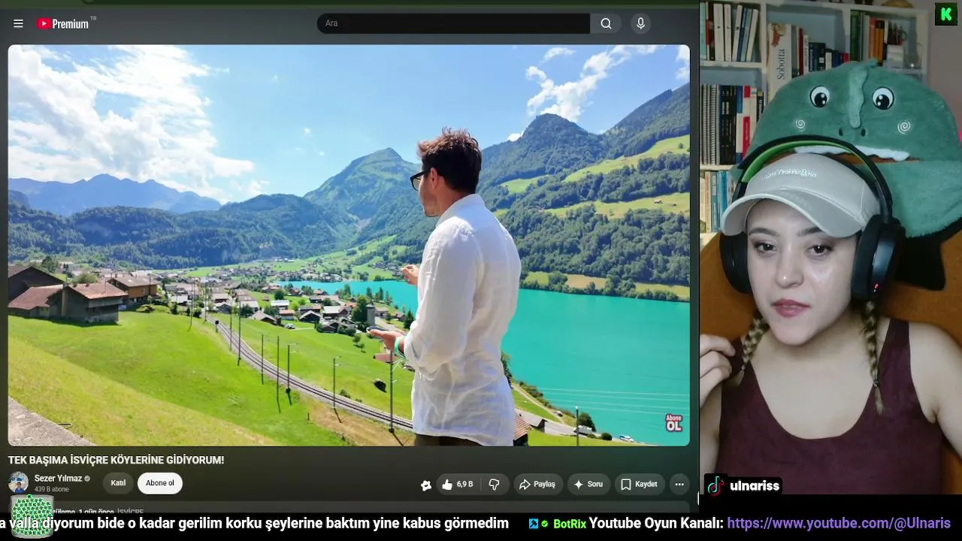Click the '439 B abone' subscriber count
The image size is (962, 541).
52,489
